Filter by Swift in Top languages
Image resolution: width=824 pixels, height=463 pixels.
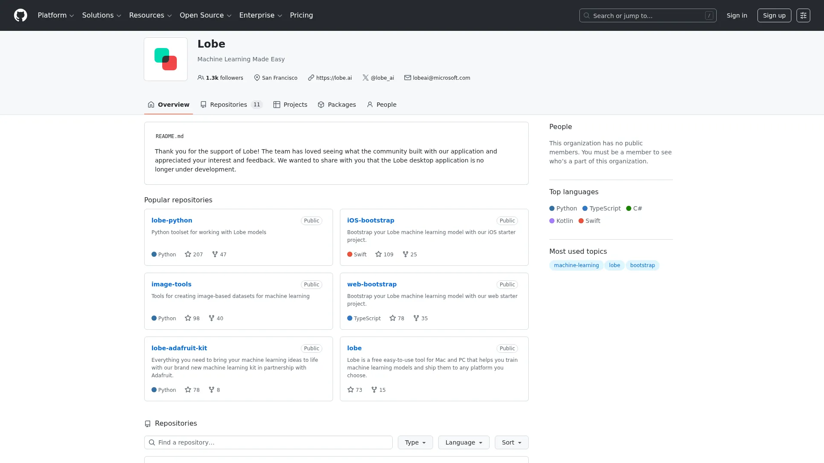pos(589,221)
